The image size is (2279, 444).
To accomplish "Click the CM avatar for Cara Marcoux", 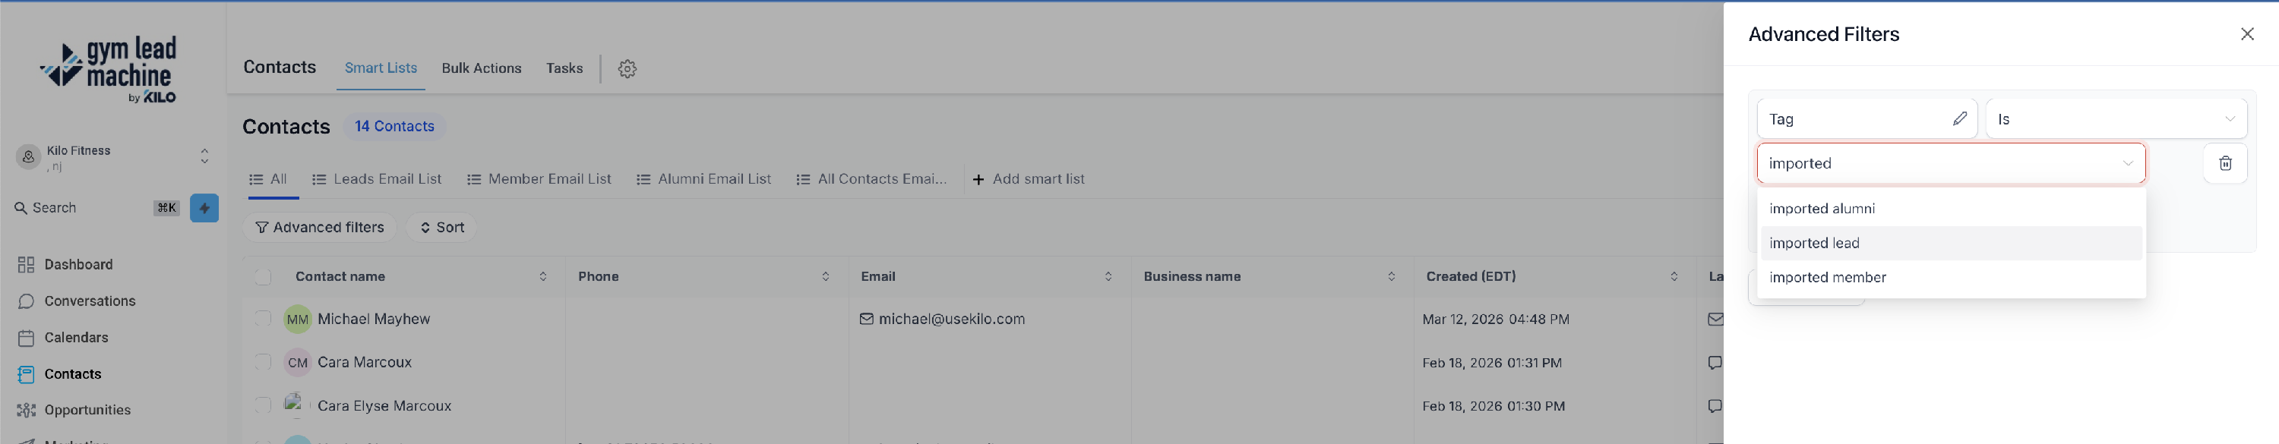I will (297, 363).
